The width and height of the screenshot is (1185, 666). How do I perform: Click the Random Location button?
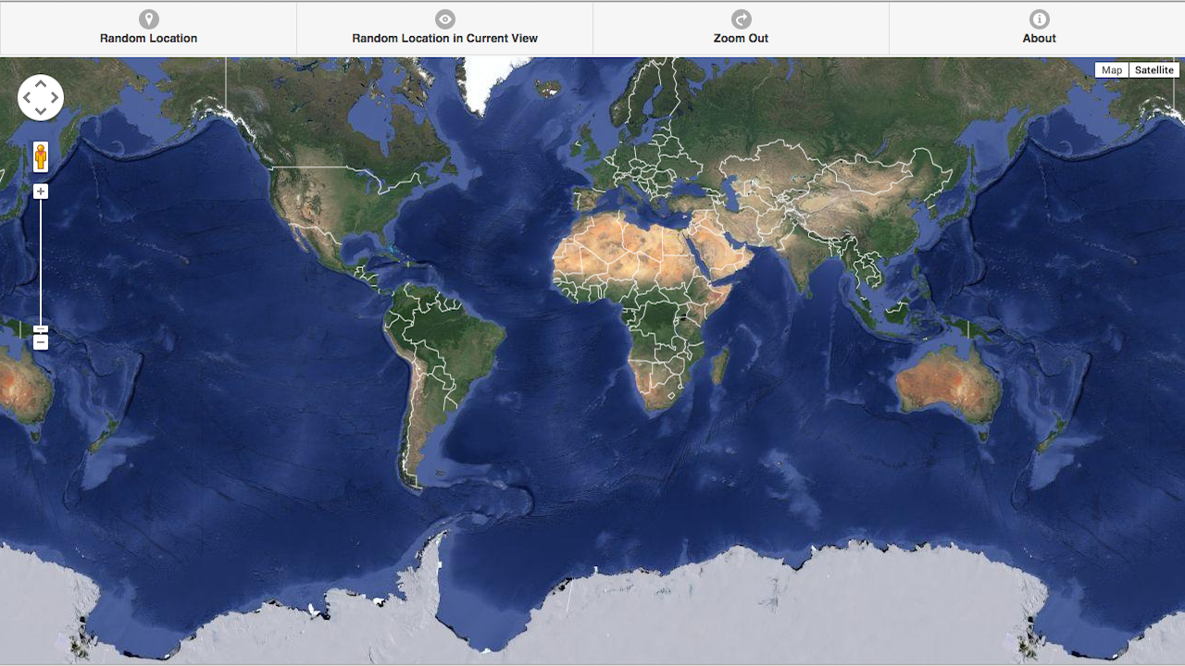point(148,38)
